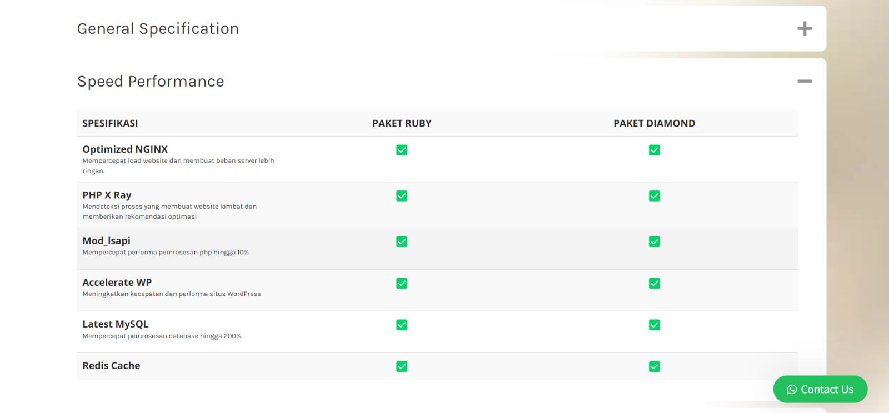This screenshot has width=889, height=413.
Task: Click the PAKET DIAMOND column header
Action: (x=655, y=123)
